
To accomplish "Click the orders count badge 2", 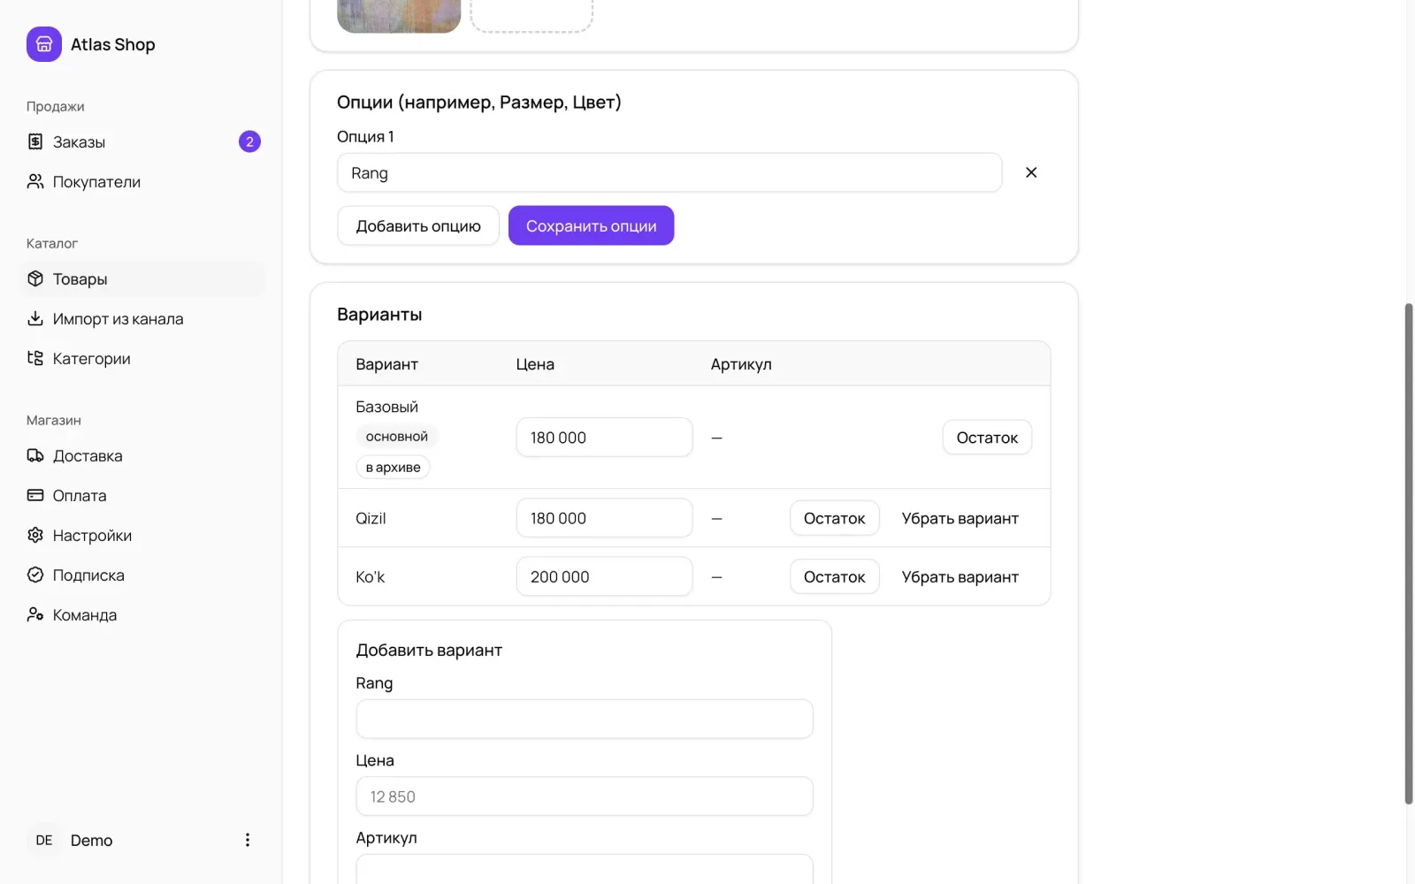I will (249, 141).
